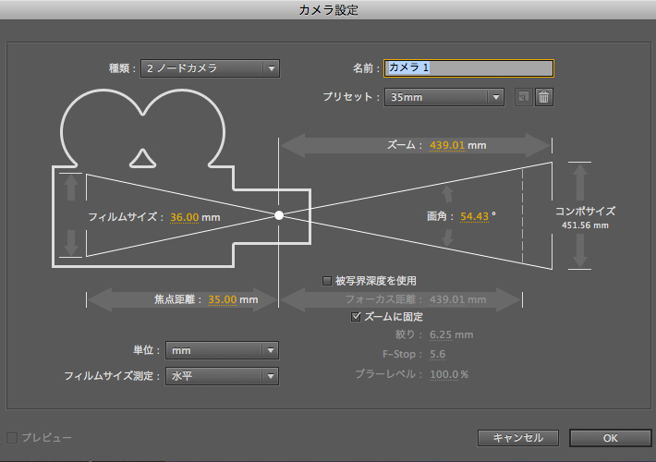Click the 名前 camera name field
This screenshot has width=656, height=462.
coord(468,68)
